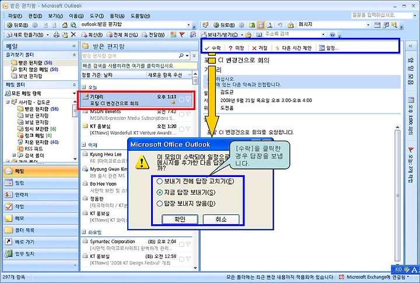Click the home icon in the web toolbar
This screenshot has width=420, height=283.
[x=65, y=25]
